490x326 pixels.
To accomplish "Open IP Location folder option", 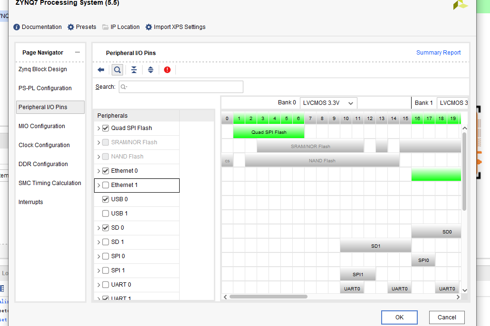I will click(x=121, y=27).
